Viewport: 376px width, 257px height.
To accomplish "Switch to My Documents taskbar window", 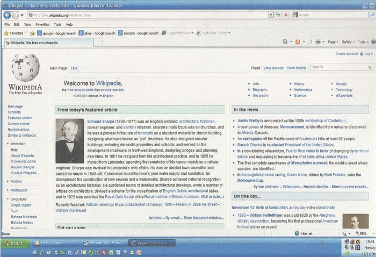I will point(56,243).
